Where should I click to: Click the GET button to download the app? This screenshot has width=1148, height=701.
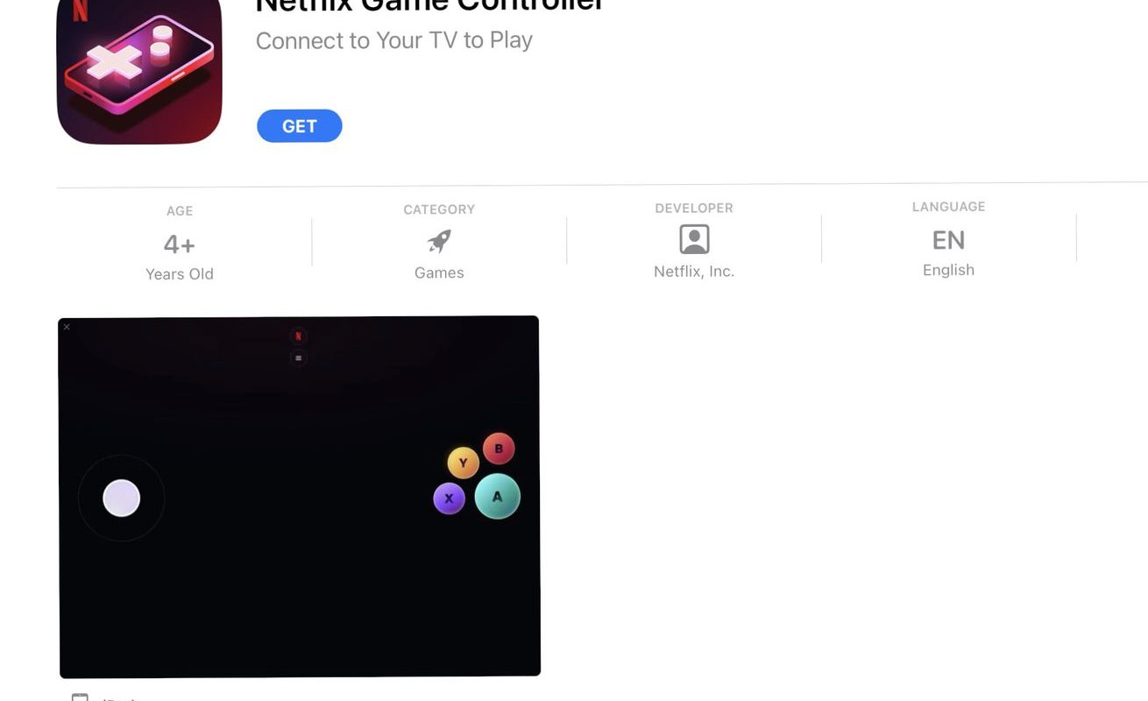pos(299,126)
